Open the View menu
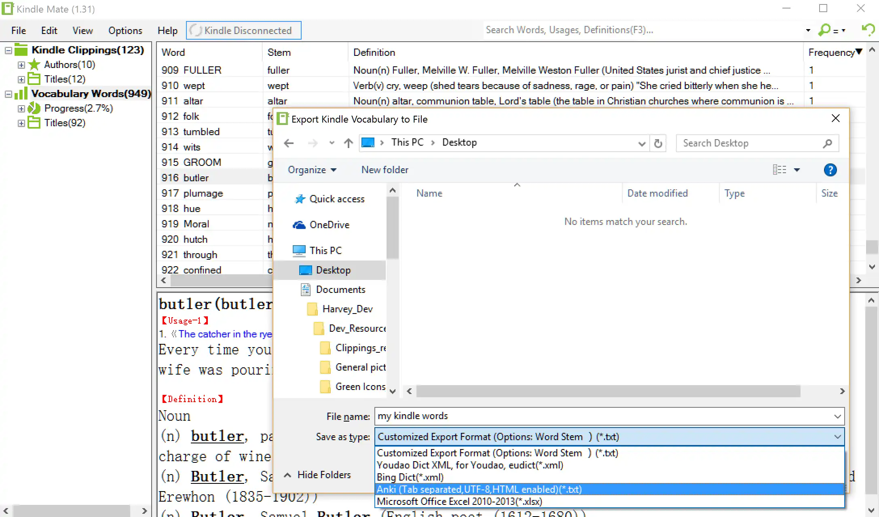 82,31
